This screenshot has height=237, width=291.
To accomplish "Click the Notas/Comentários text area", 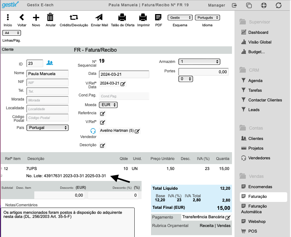I will [67, 222].
